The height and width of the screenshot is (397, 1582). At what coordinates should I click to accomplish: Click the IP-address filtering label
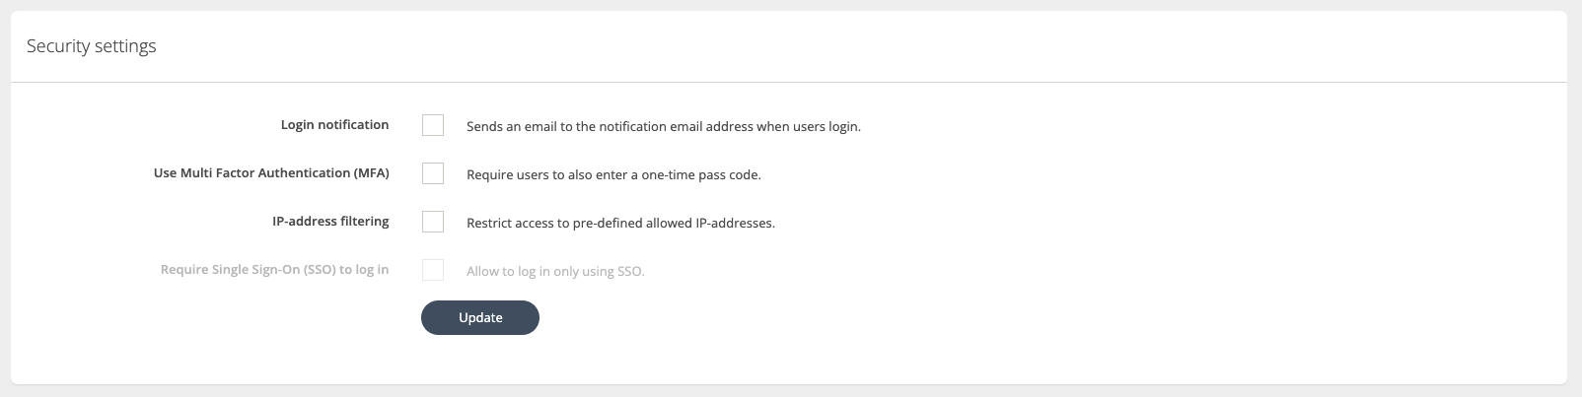330,222
